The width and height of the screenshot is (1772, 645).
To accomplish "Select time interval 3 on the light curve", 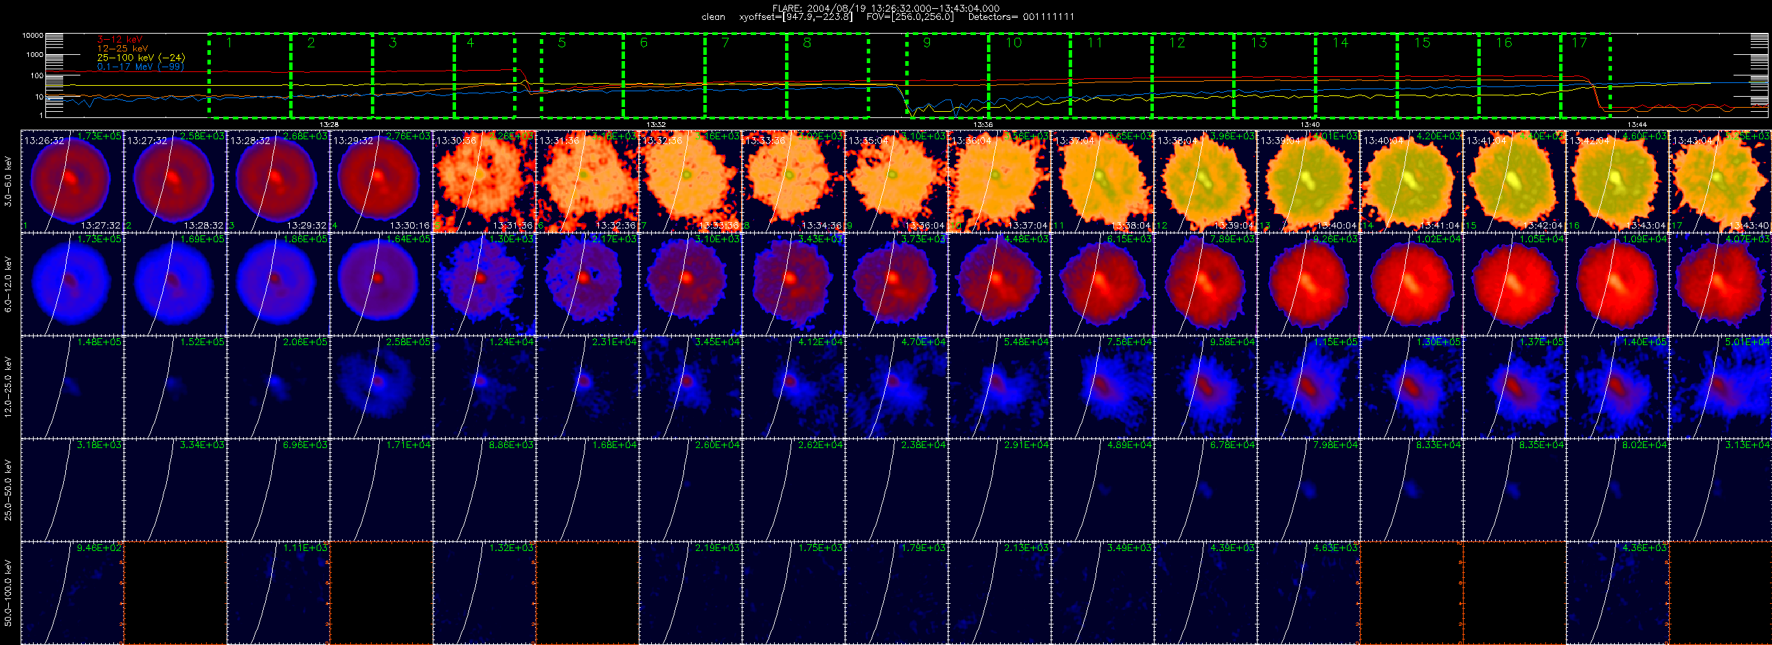I will pyautogui.click(x=413, y=75).
